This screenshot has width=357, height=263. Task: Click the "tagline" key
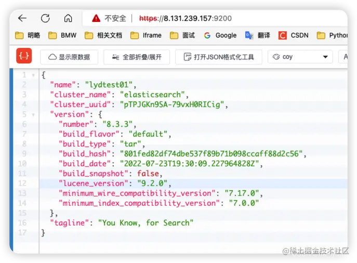tap(70, 222)
